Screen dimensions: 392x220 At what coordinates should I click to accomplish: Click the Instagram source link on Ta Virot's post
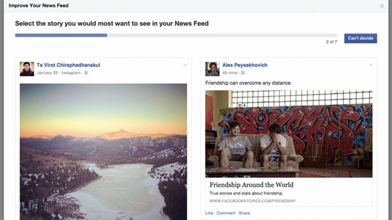click(71, 73)
